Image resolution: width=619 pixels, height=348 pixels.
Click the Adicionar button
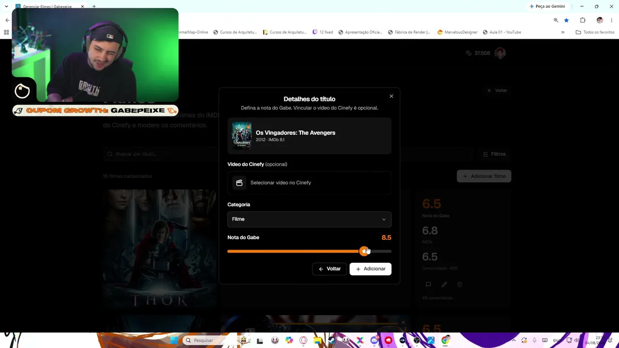pos(370,269)
